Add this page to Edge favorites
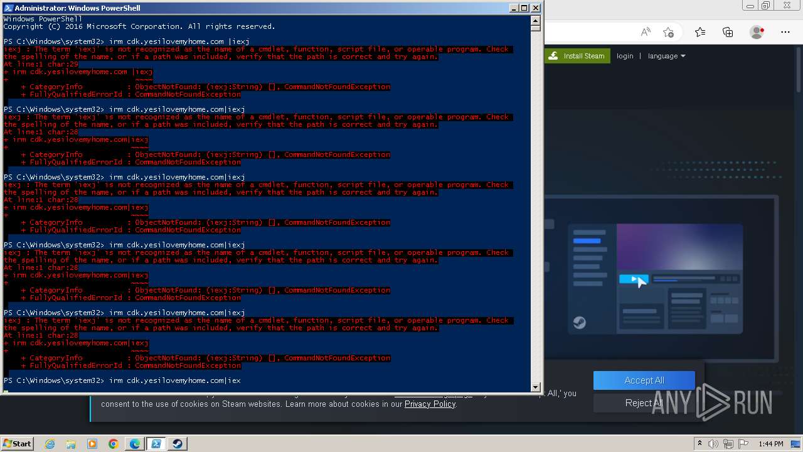This screenshot has width=803, height=452. 669,32
